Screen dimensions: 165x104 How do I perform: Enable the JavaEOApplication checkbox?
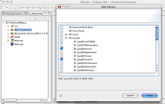[x=62, y=52]
